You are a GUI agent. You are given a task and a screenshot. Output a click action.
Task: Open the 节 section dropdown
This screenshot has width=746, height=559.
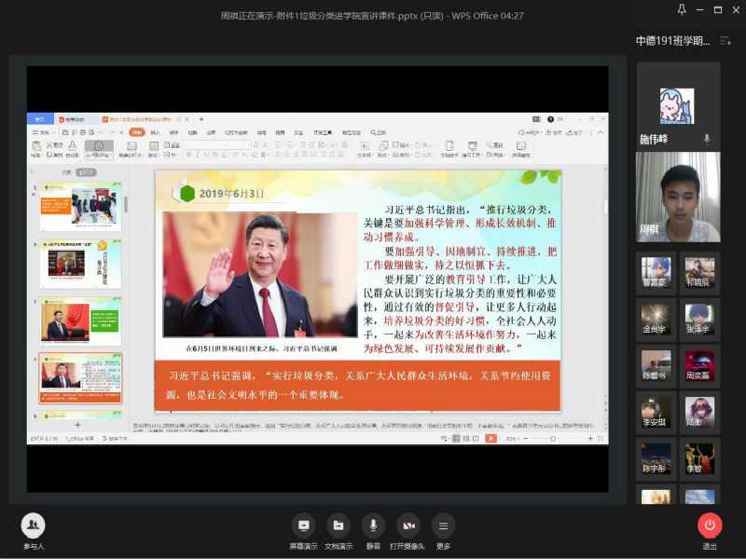(x=171, y=155)
